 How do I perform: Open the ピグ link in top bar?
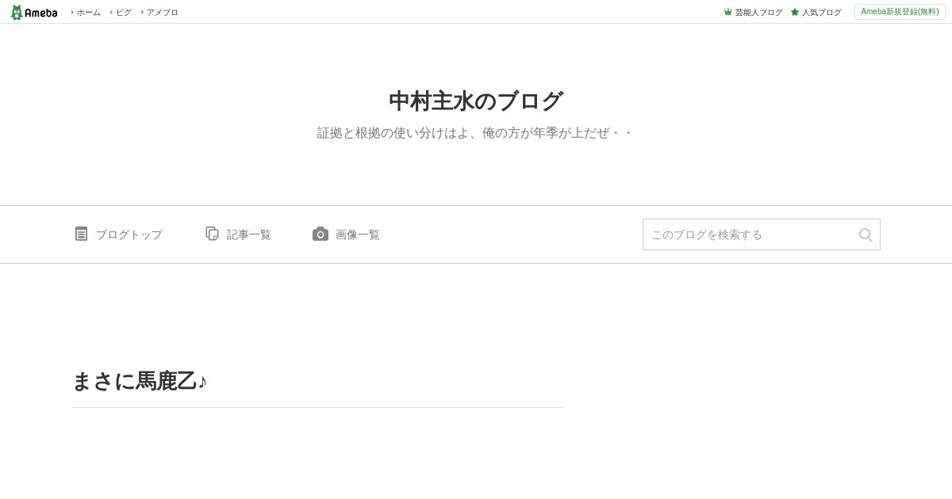124,12
